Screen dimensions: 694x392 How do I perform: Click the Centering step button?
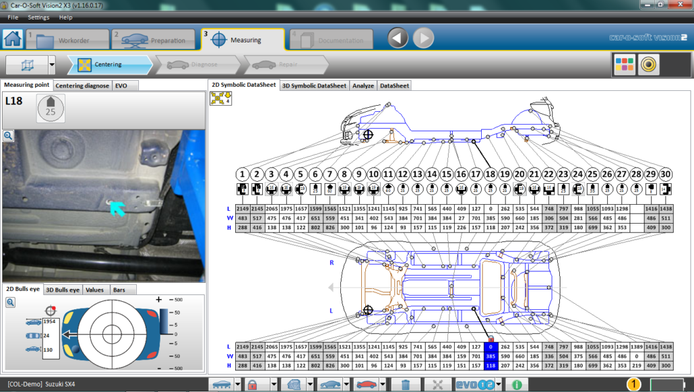[109, 65]
